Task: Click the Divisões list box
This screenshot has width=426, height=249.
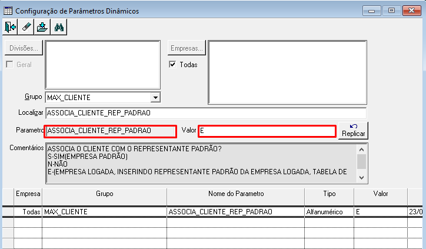Action: click(103, 65)
